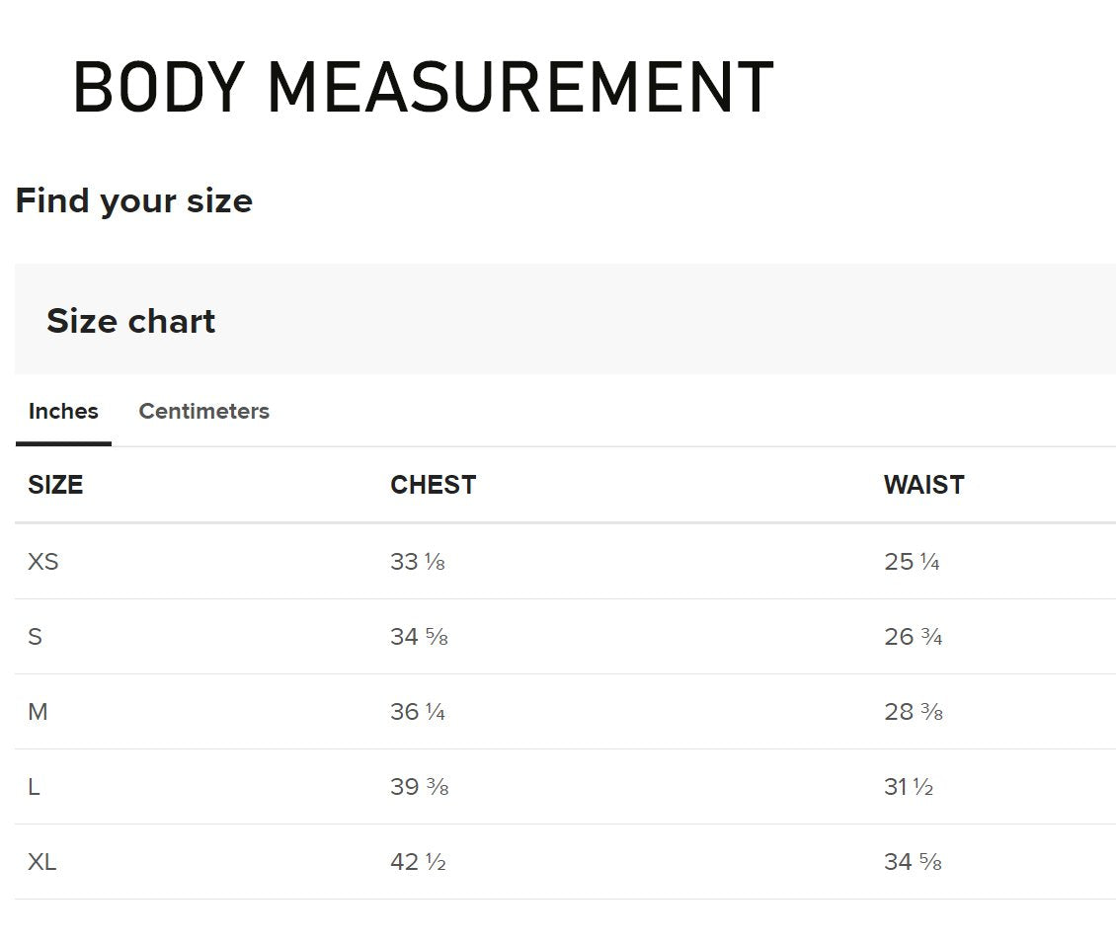Click the L waist value 31 ½
The image size is (1116, 942).
909,787
